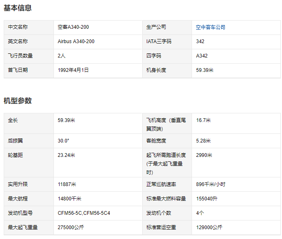Select the 机型参数 heading
The image size is (282, 239).
coord(18,101)
